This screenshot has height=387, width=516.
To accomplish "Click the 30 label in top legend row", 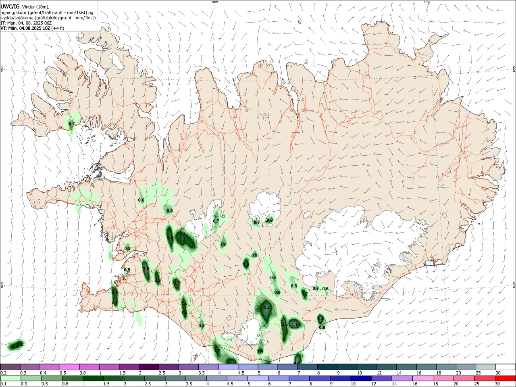I will [498, 373].
